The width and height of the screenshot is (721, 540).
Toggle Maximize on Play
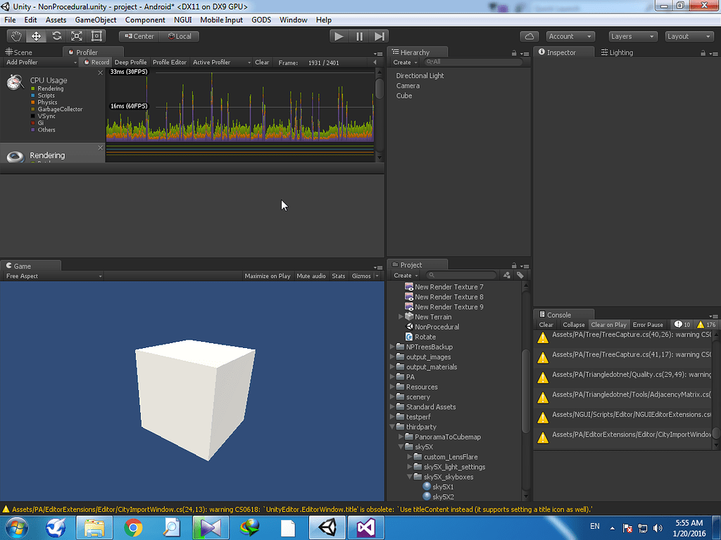tap(267, 276)
